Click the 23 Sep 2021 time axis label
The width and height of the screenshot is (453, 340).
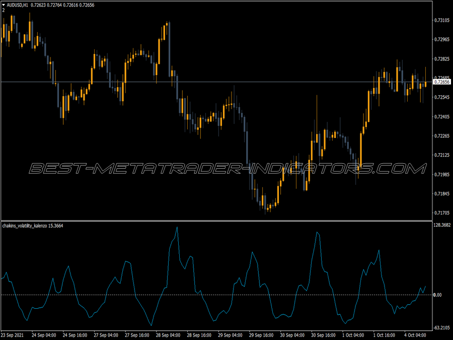click(x=12, y=335)
